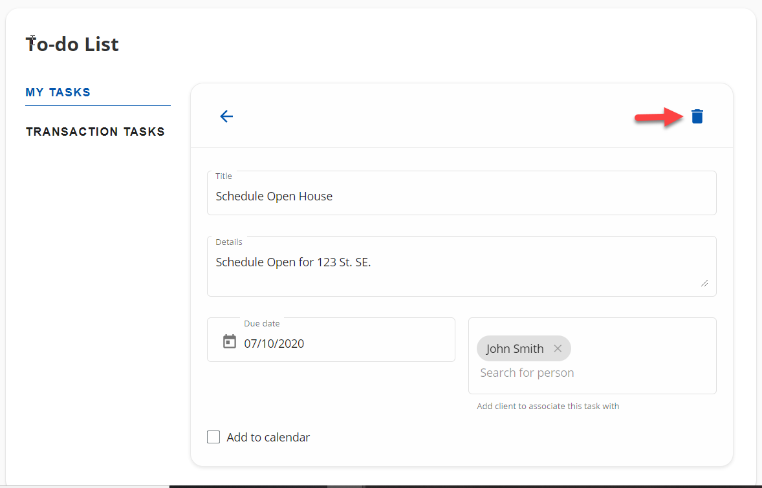Click the Search for person field
This screenshot has height=488, width=762.
click(527, 373)
